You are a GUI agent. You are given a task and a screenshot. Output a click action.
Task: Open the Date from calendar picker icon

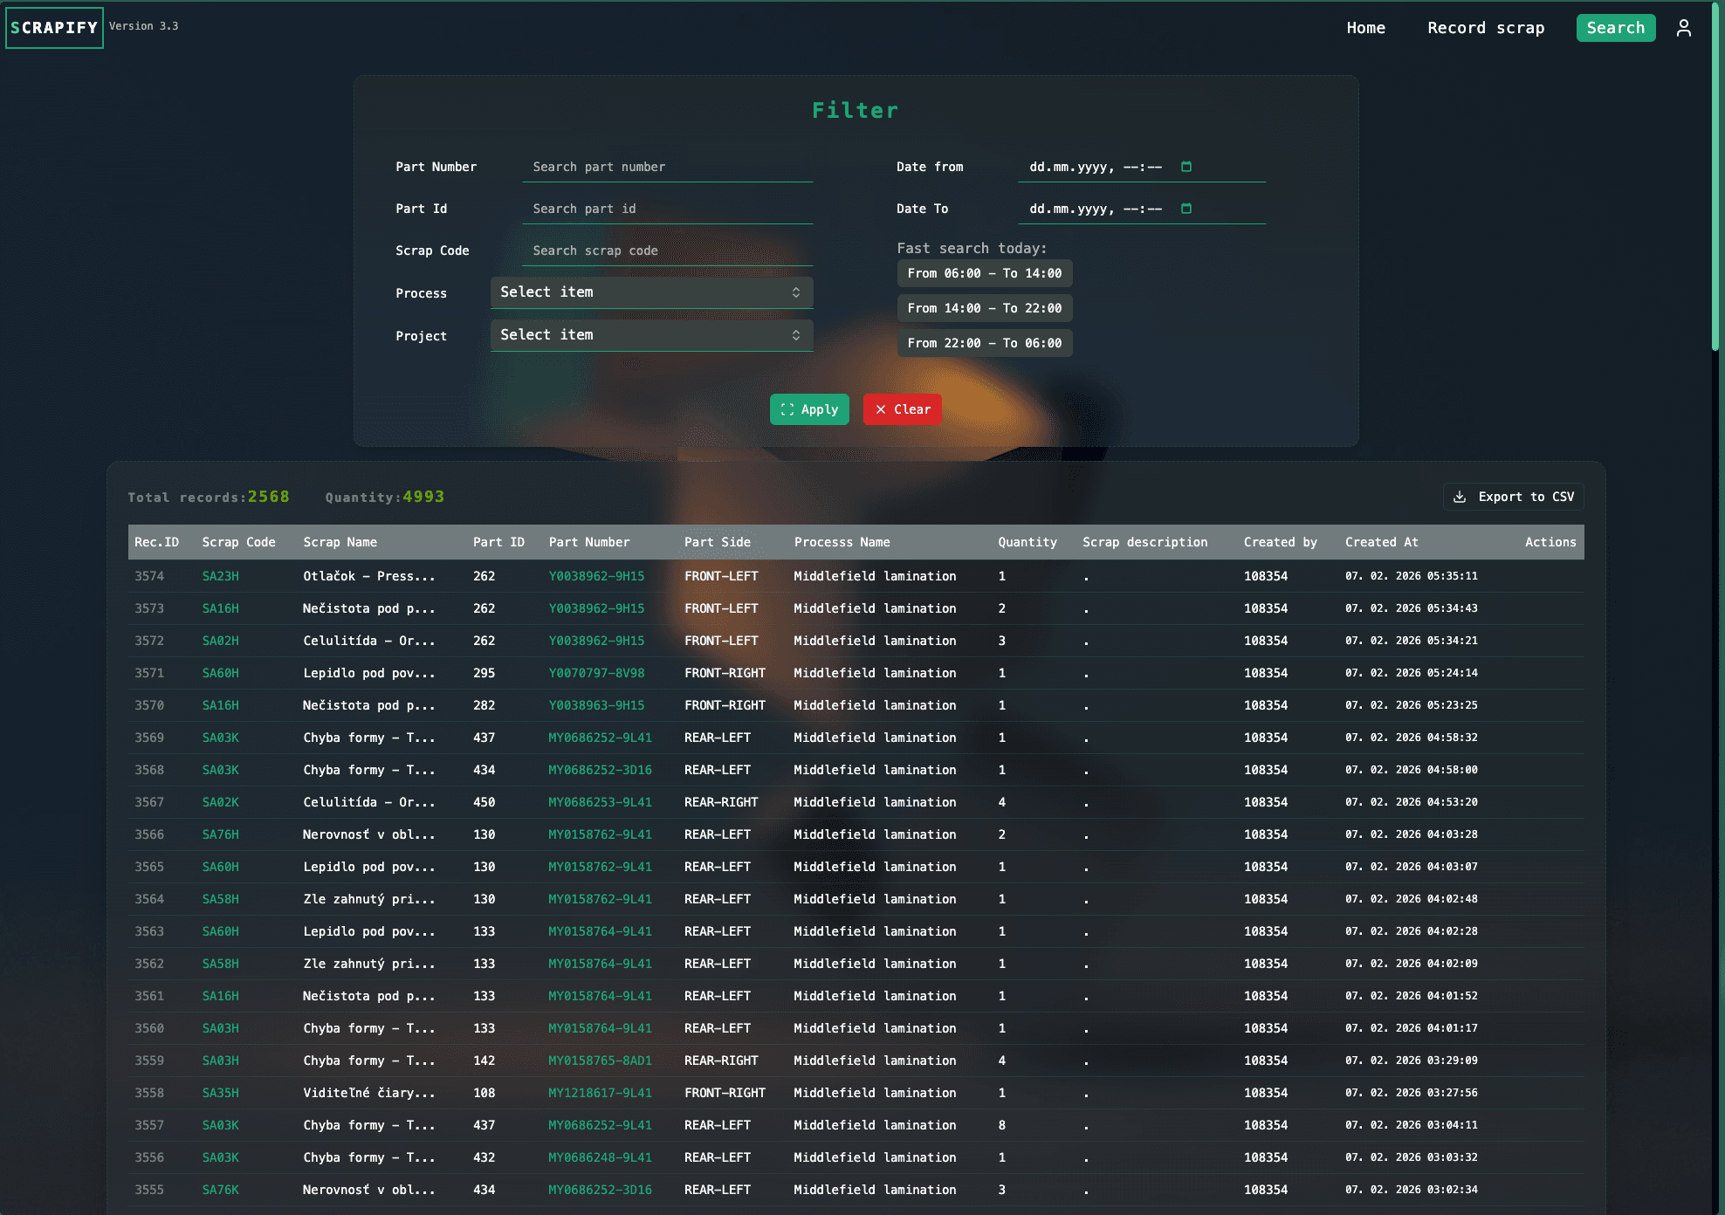coord(1186,167)
